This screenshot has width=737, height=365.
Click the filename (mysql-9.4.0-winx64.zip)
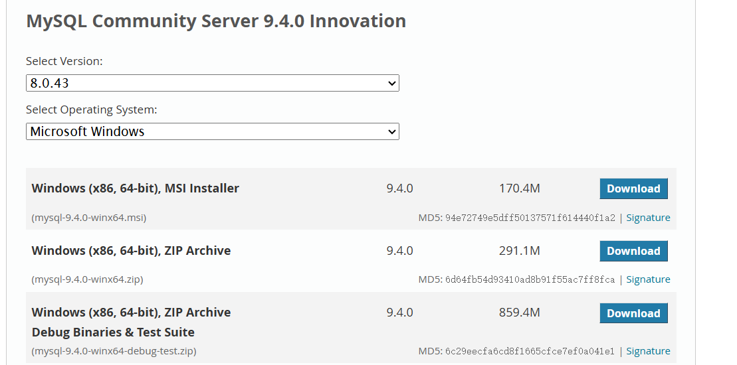pyautogui.click(x=88, y=279)
